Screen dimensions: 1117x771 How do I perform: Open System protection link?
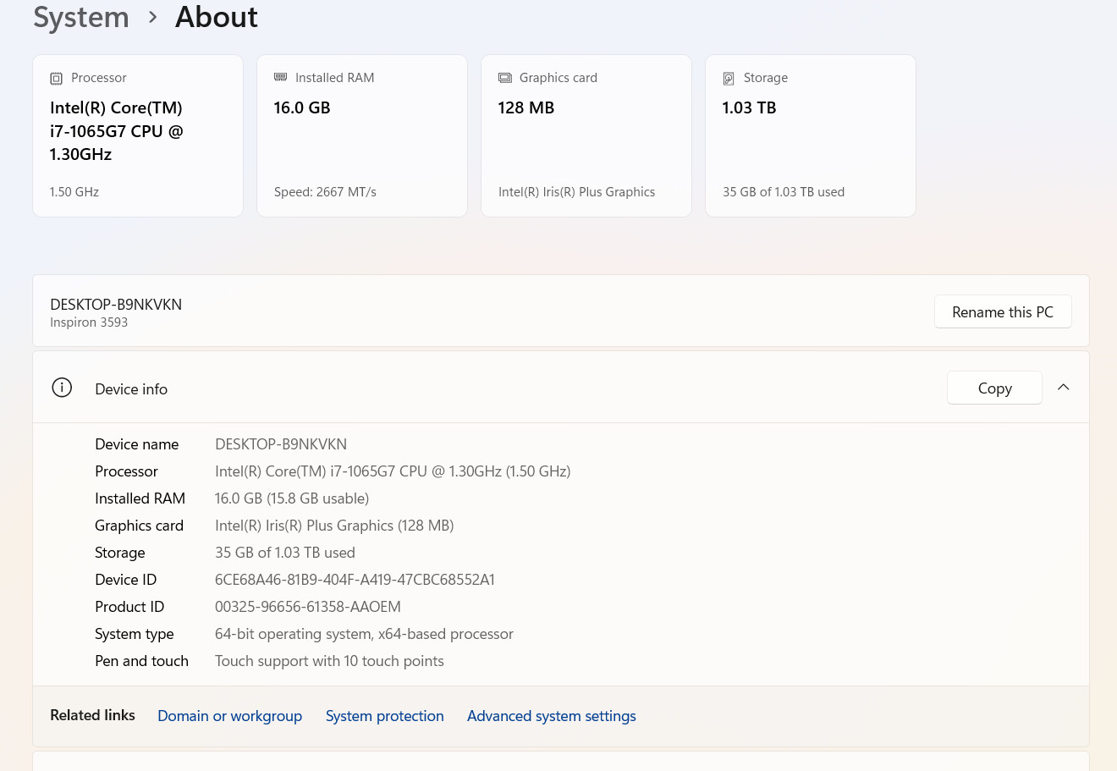pyautogui.click(x=385, y=716)
